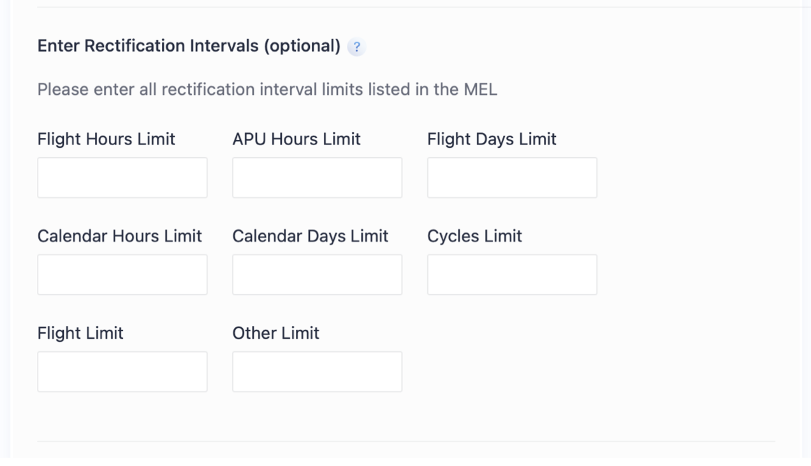Select the Flight Days Limit text box
The width and height of the screenshot is (811, 466).
tap(512, 178)
